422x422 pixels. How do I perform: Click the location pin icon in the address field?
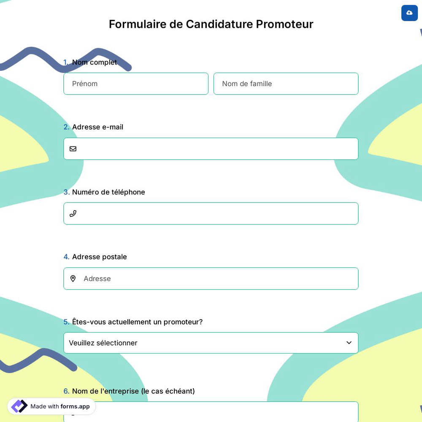(x=73, y=279)
